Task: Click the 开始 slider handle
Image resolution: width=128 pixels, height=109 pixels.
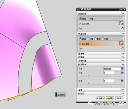Action: (x=89, y=77)
